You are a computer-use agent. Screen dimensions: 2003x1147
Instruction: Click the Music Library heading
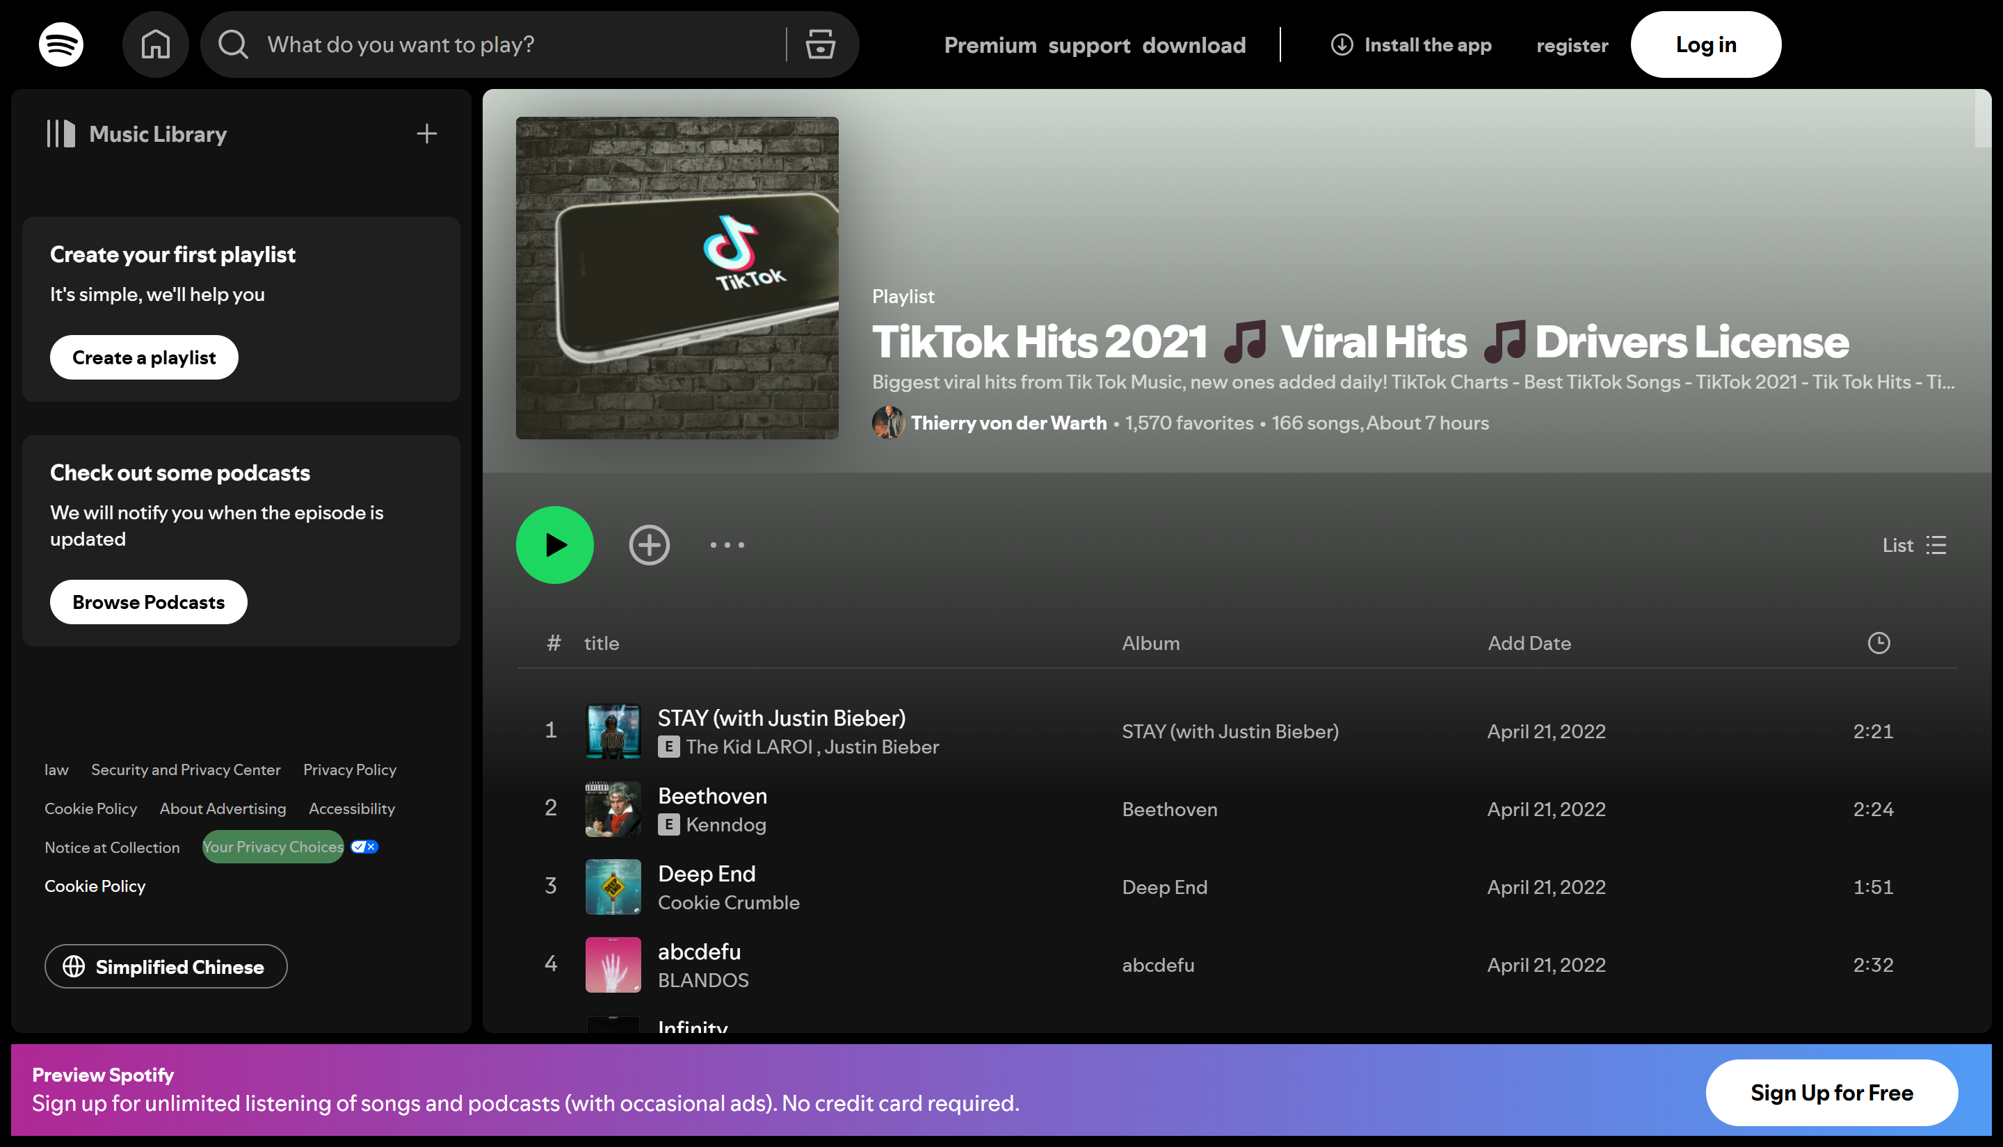(158, 134)
